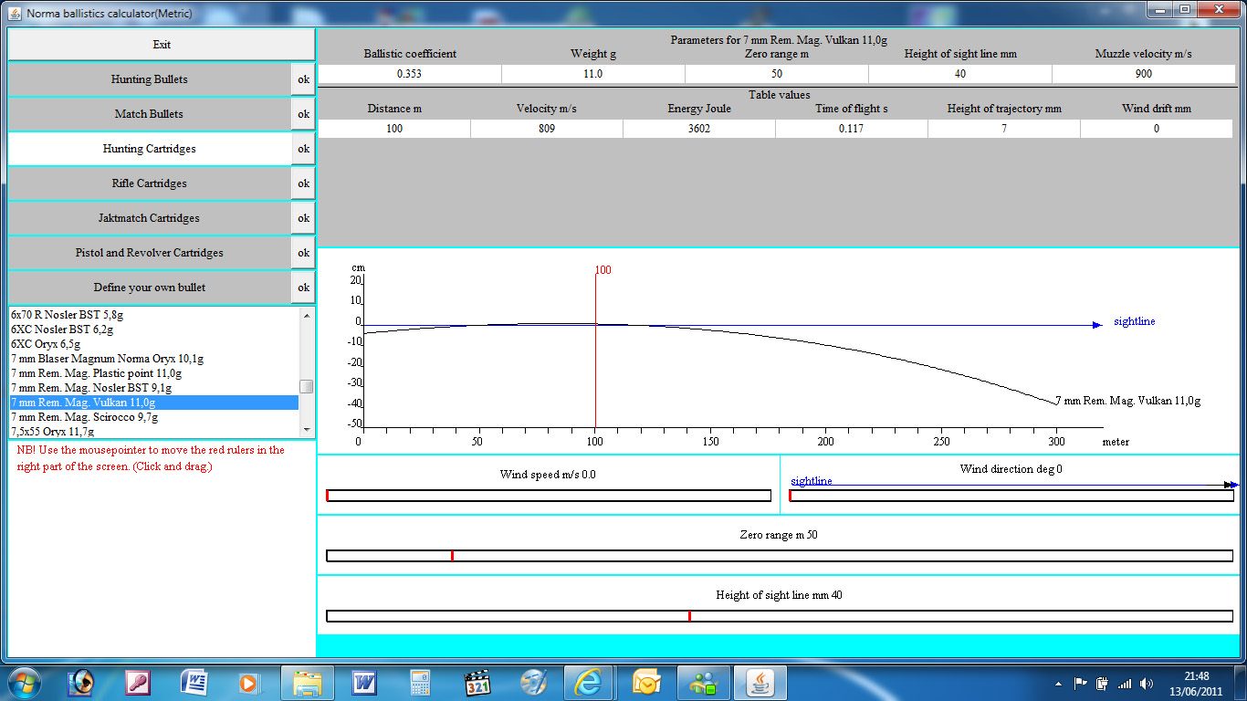The image size is (1247, 701).
Task: Open the Outlook taskbar icon
Action: pyautogui.click(x=646, y=682)
